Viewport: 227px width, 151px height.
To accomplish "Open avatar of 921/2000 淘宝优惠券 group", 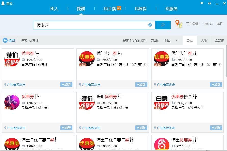I will pos(162,144).
